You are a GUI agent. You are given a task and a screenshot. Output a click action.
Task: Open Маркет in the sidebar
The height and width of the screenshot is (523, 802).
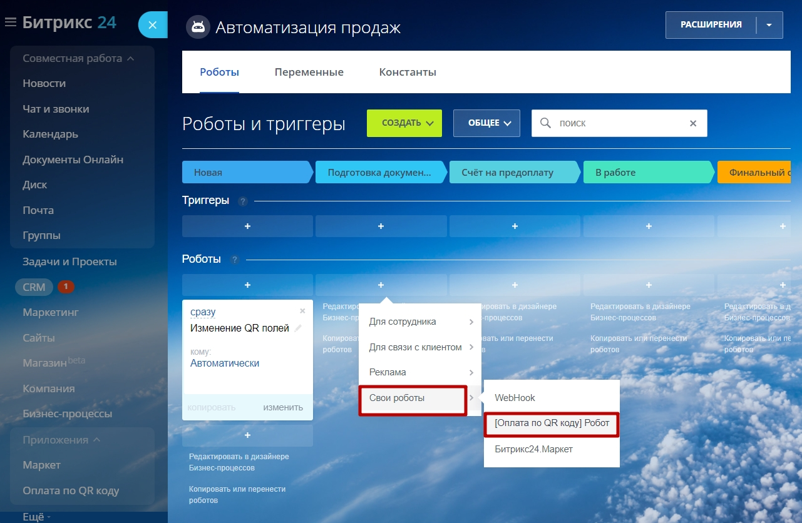coord(42,465)
